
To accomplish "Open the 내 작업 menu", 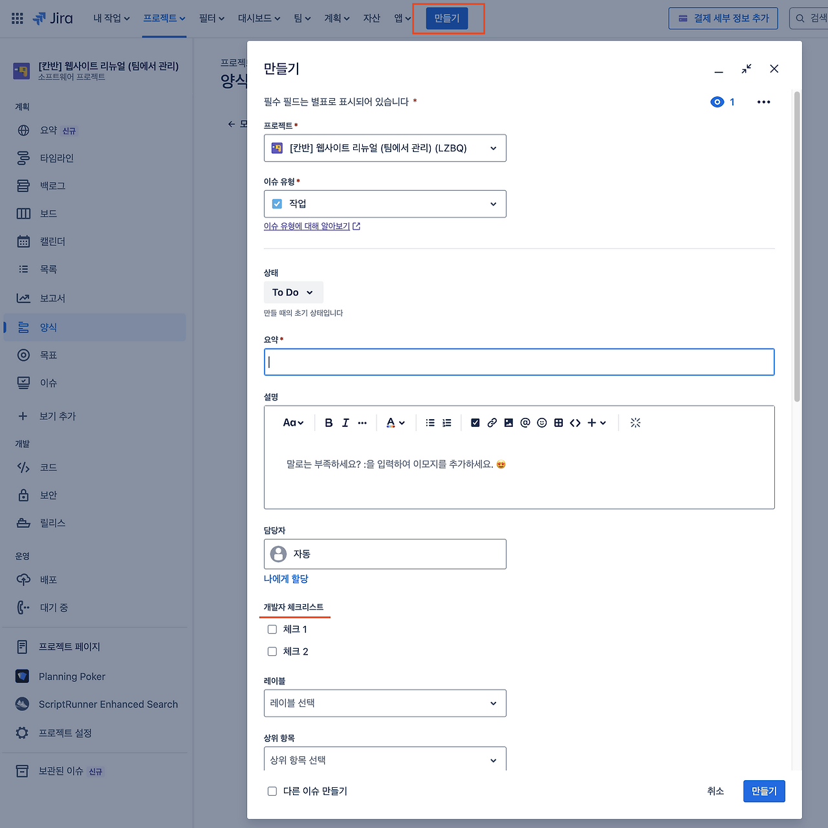I will click(x=111, y=18).
